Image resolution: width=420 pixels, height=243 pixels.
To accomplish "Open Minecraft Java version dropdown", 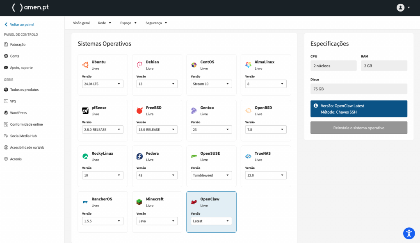I will point(157,221).
